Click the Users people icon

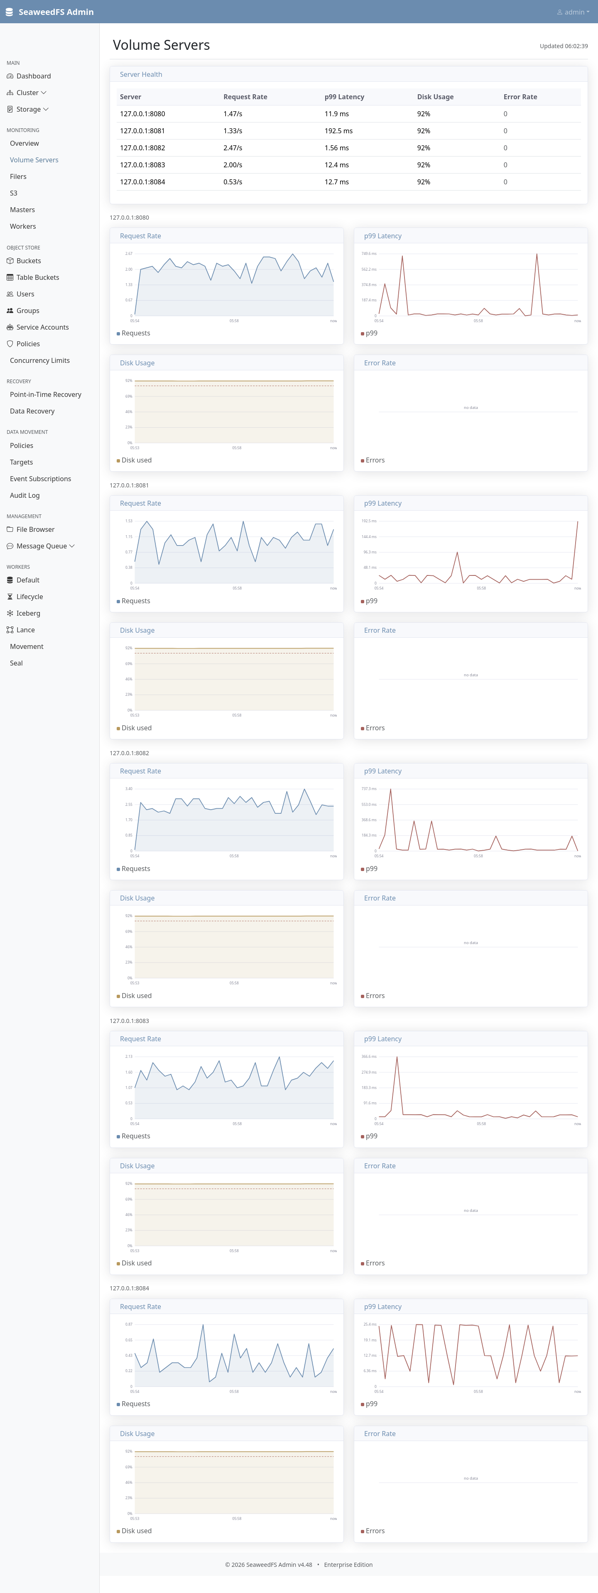pyautogui.click(x=10, y=294)
